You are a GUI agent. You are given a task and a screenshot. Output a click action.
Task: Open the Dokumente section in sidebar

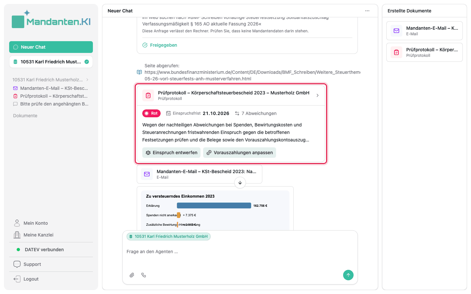click(25, 116)
